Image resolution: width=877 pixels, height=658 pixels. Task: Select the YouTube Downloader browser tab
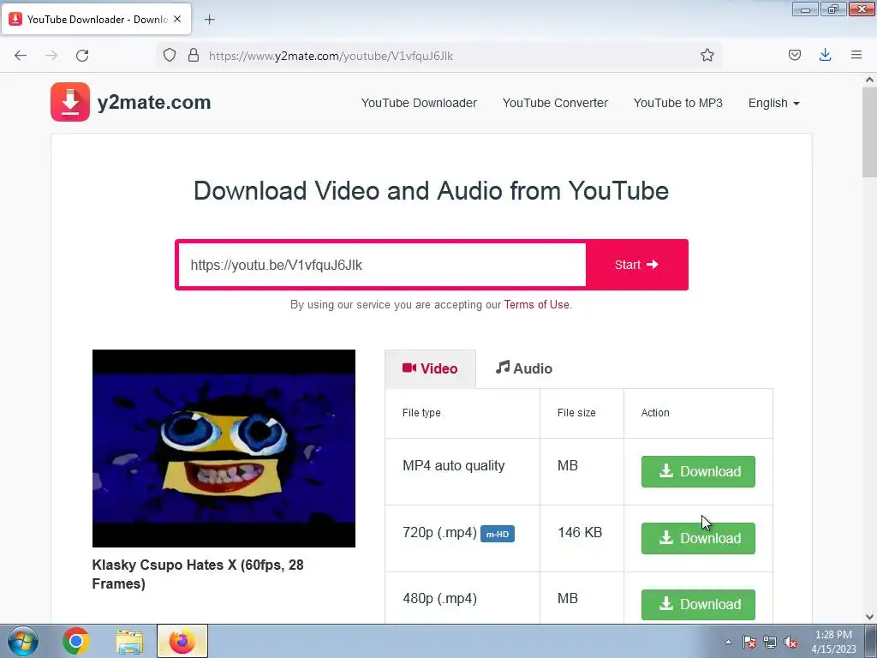[x=96, y=19]
